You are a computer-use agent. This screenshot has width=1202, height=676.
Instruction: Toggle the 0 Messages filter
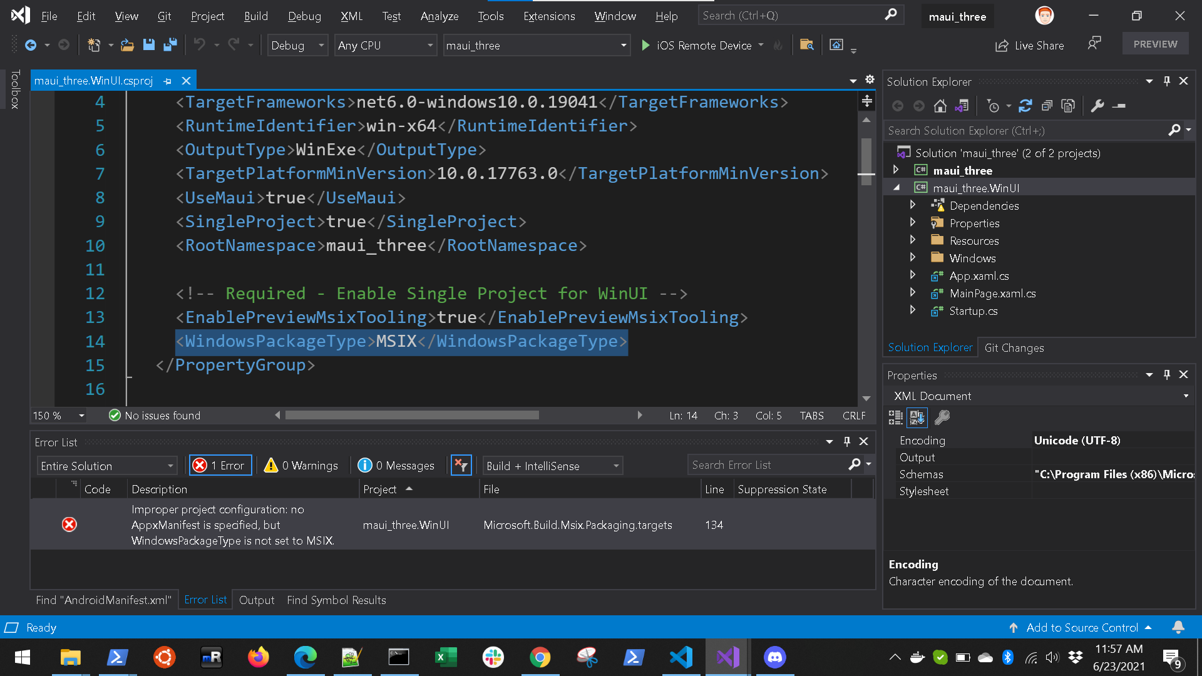396,465
